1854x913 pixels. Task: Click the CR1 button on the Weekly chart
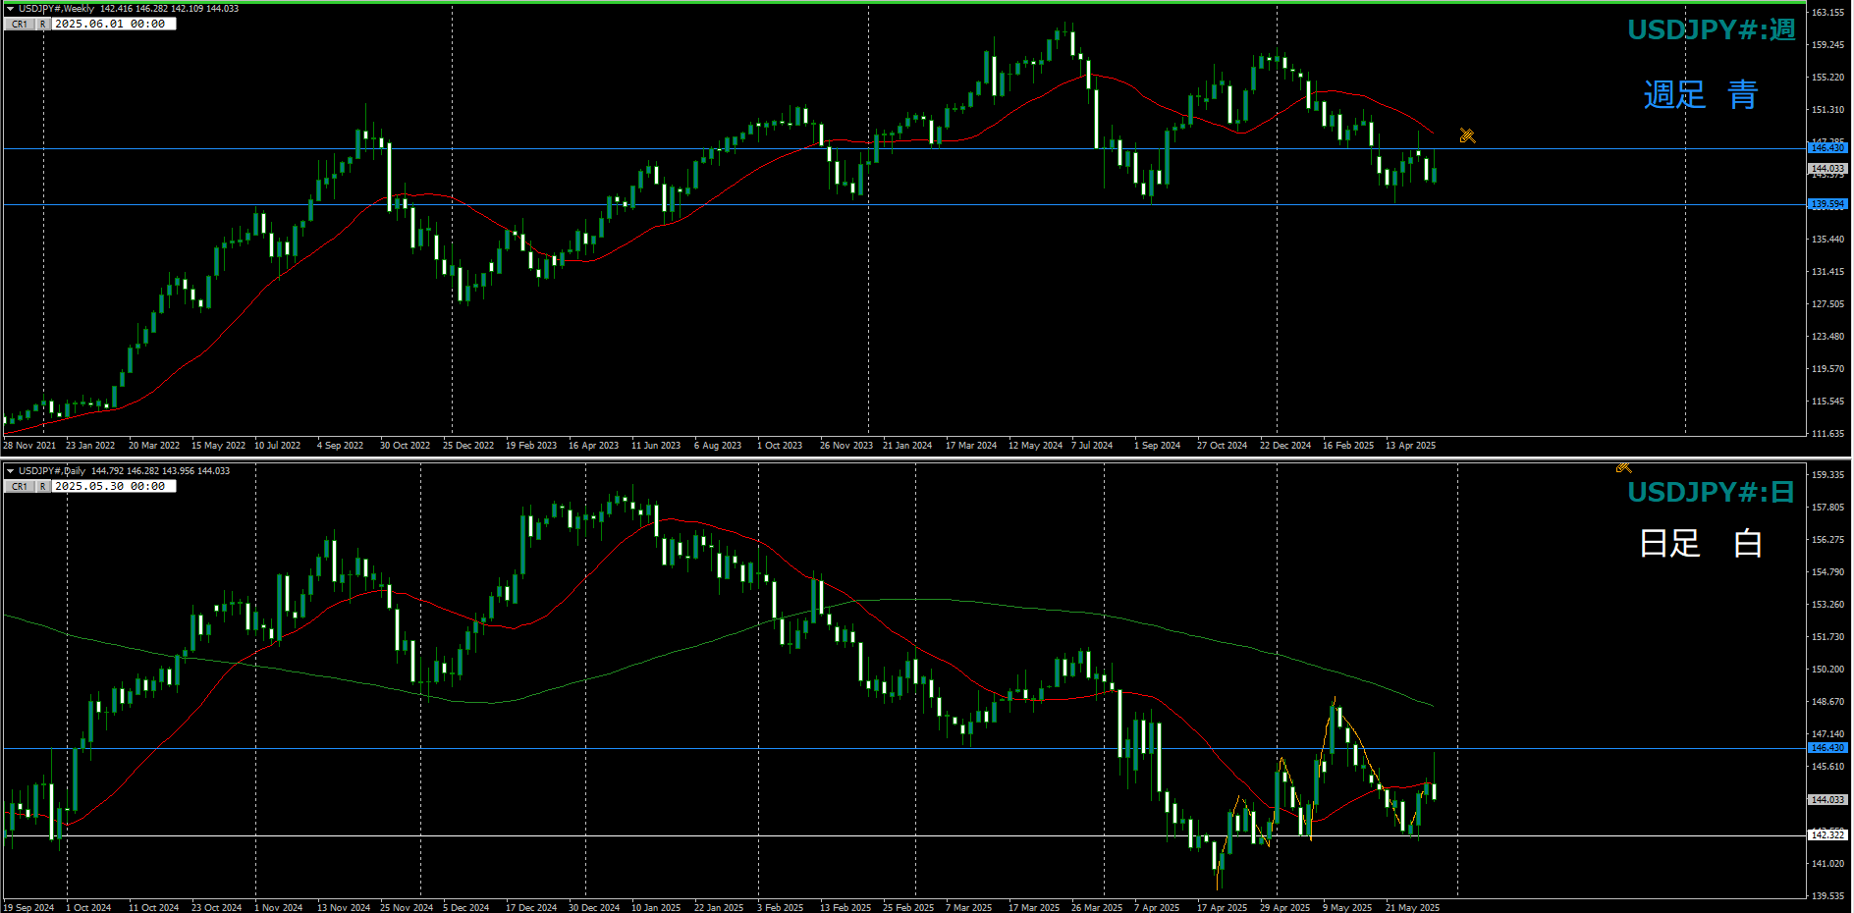click(x=20, y=24)
